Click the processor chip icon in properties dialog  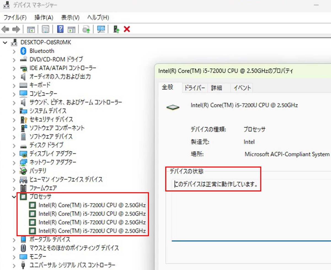click(x=173, y=107)
